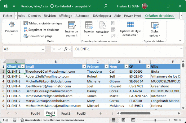The width and height of the screenshot is (186, 123).
Task: Select column B header
Action: coord(55,61)
